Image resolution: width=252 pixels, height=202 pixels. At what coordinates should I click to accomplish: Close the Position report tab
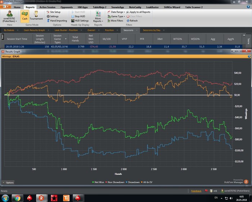117,30
